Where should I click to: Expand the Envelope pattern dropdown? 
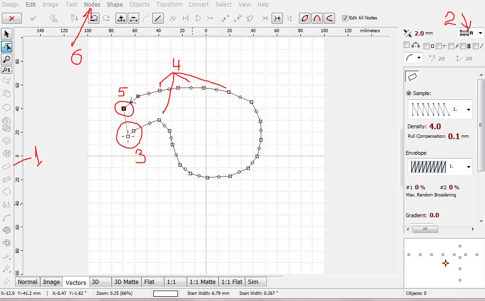tap(468, 167)
